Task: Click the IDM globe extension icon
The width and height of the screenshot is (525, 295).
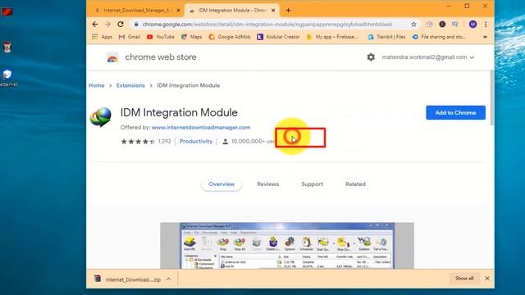Action: coord(101,117)
